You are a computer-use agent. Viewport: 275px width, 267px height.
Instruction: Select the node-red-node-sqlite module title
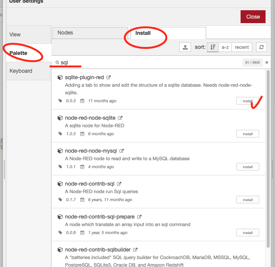[x=90, y=118]
